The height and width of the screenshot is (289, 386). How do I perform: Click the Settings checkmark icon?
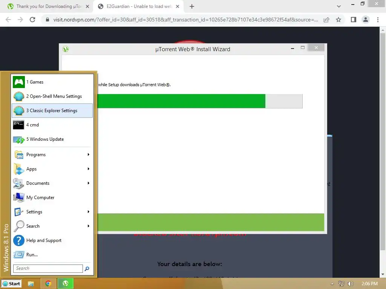click(19, 212)
